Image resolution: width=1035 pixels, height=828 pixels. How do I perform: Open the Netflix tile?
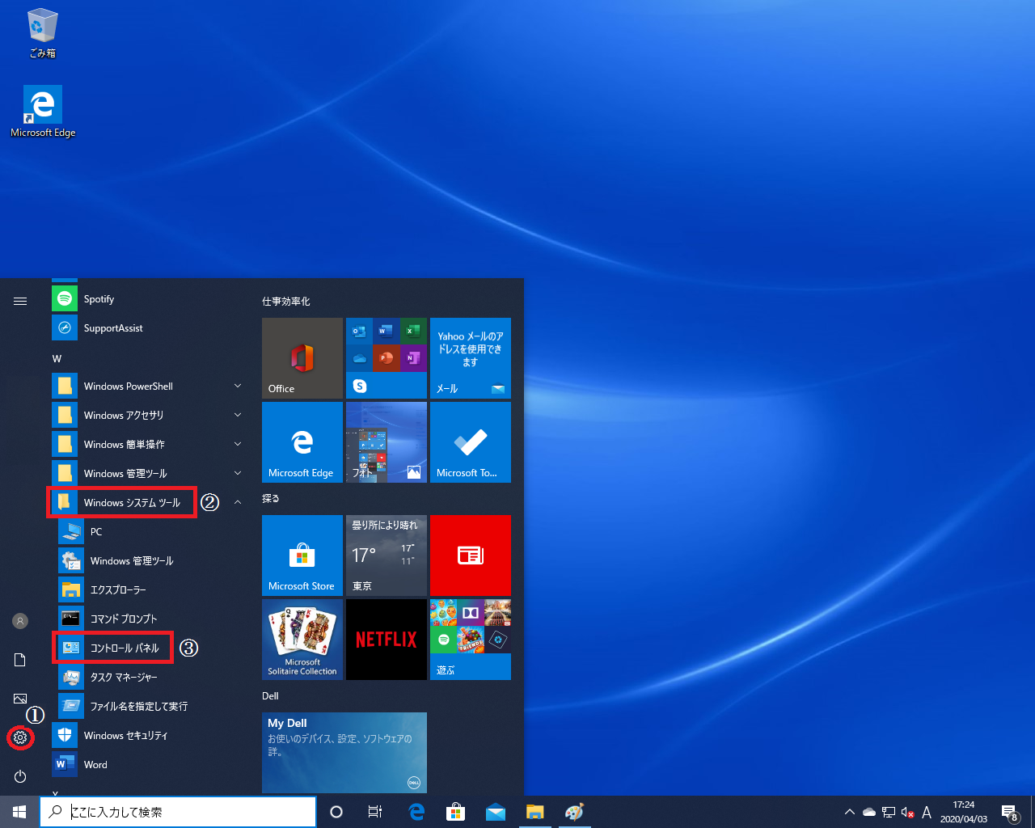[x=387, y=640]
